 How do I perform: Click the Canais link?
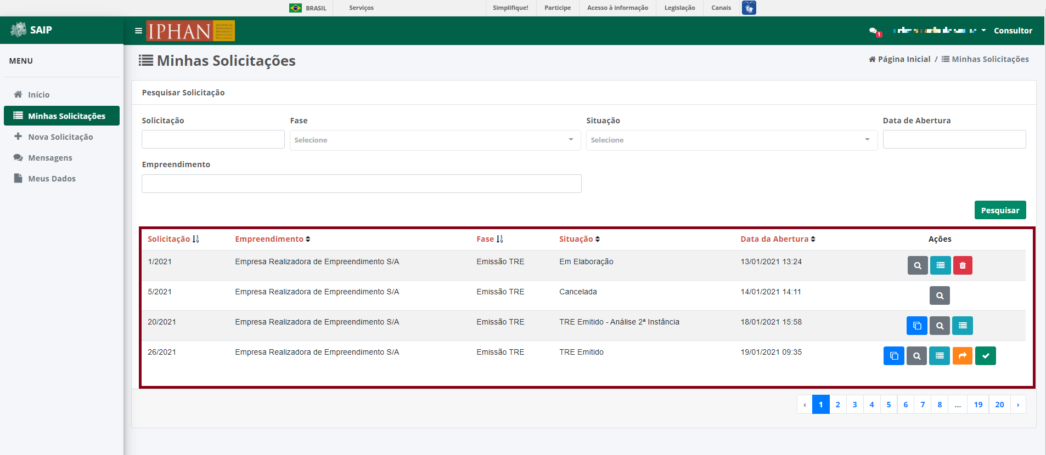721,8
